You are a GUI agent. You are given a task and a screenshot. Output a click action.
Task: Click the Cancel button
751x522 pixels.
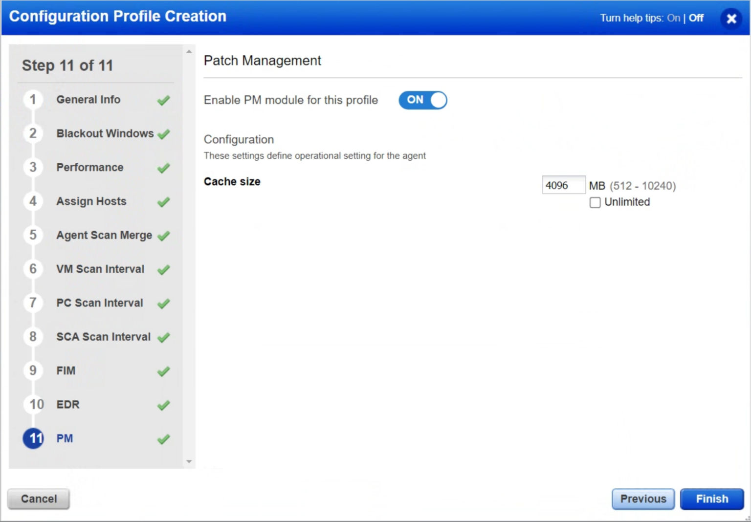[38, 499]
